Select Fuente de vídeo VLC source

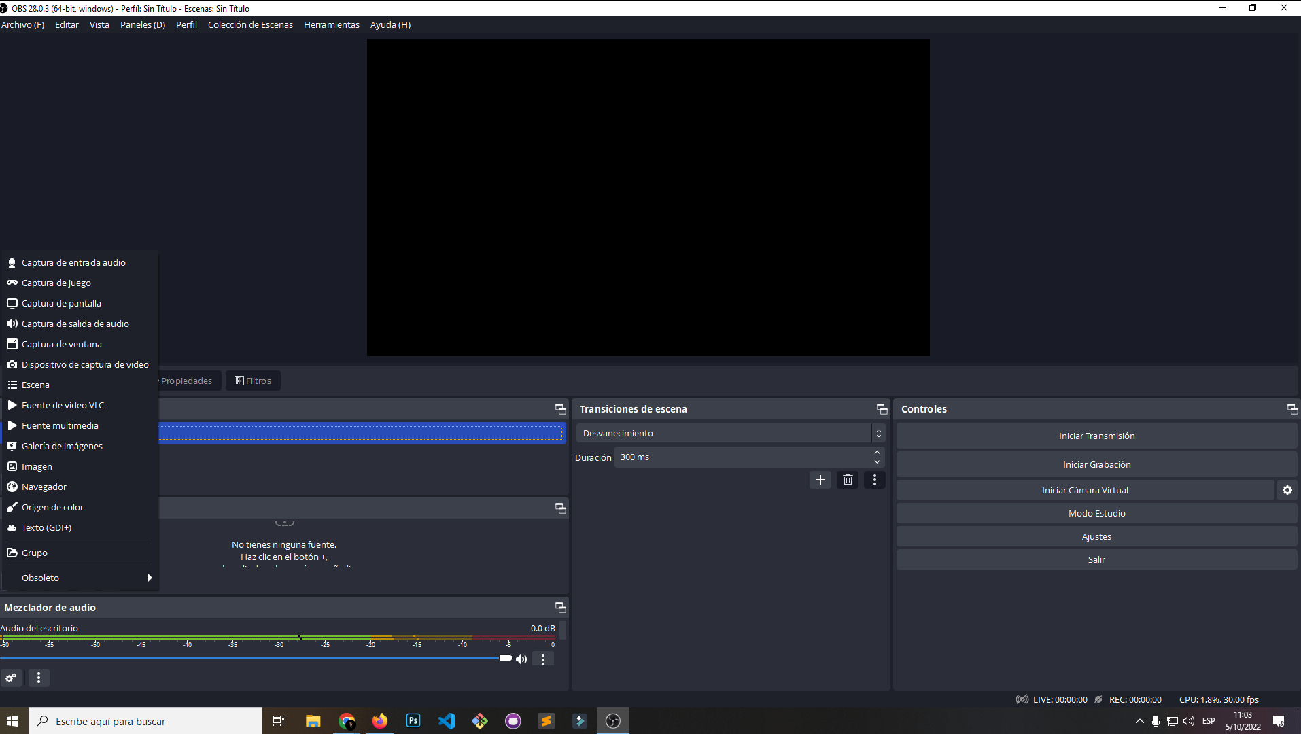click(63, 405)
